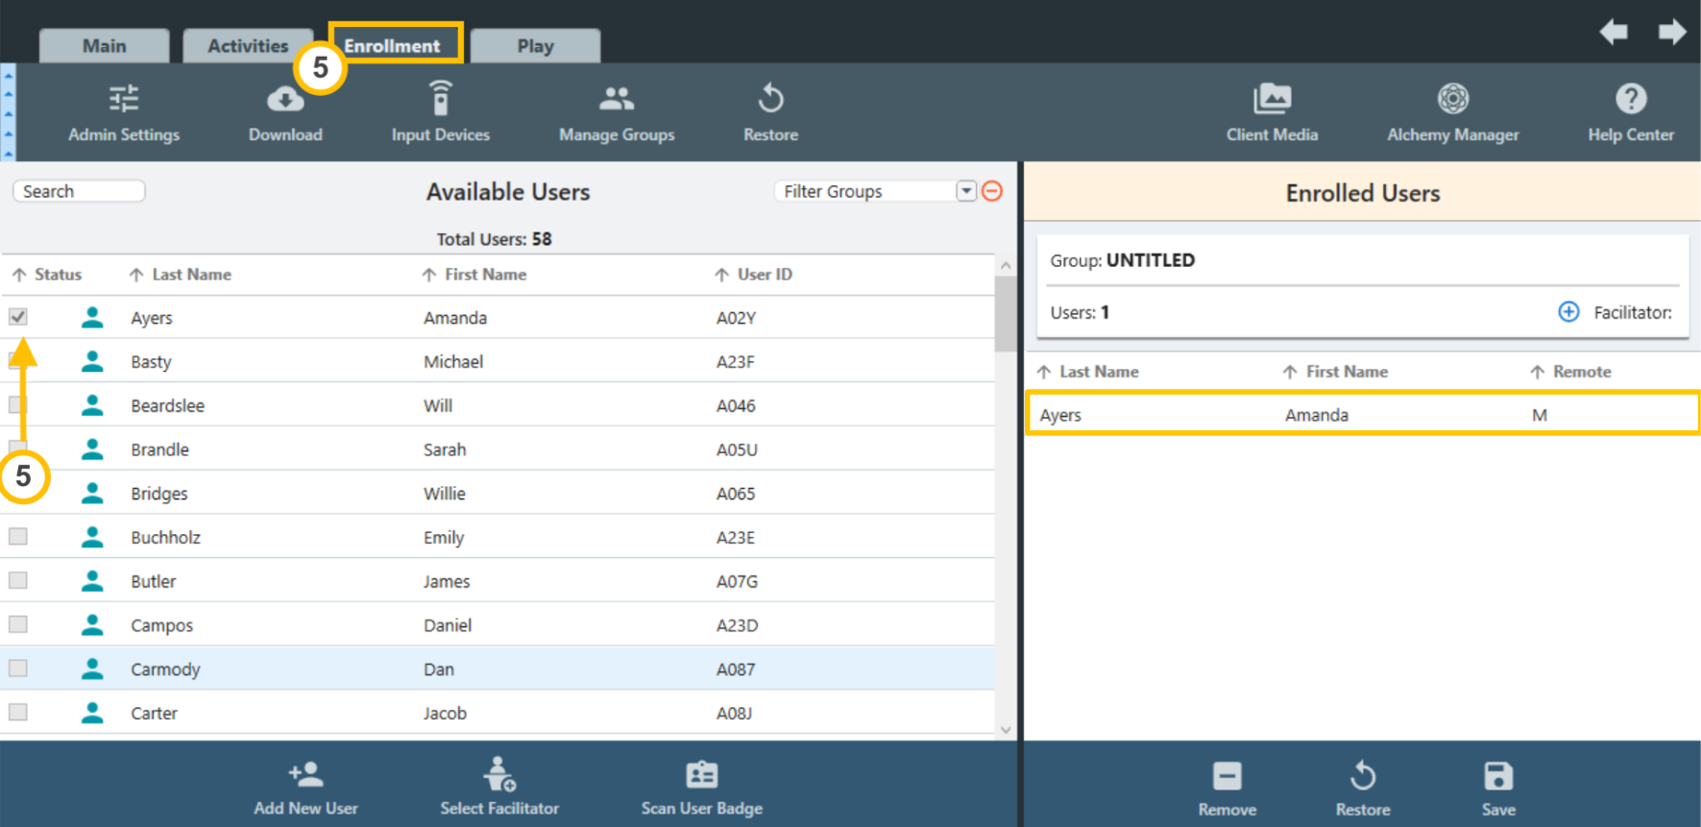
Task: Open Input Devices
Action: coord(440,113)
